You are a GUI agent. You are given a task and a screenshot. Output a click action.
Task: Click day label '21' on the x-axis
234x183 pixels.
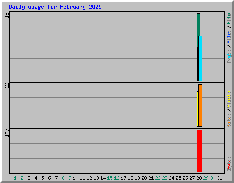(151, 178)
